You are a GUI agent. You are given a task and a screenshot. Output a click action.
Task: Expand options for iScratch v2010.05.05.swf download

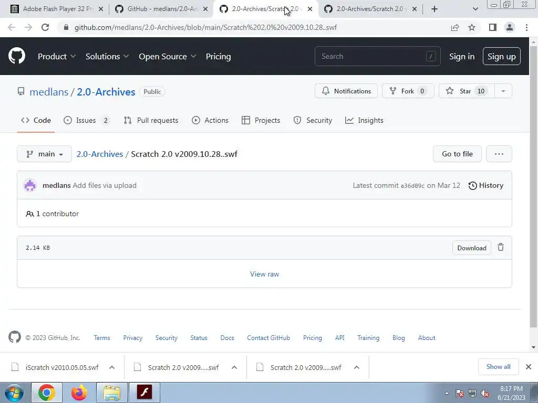(112, 367)
